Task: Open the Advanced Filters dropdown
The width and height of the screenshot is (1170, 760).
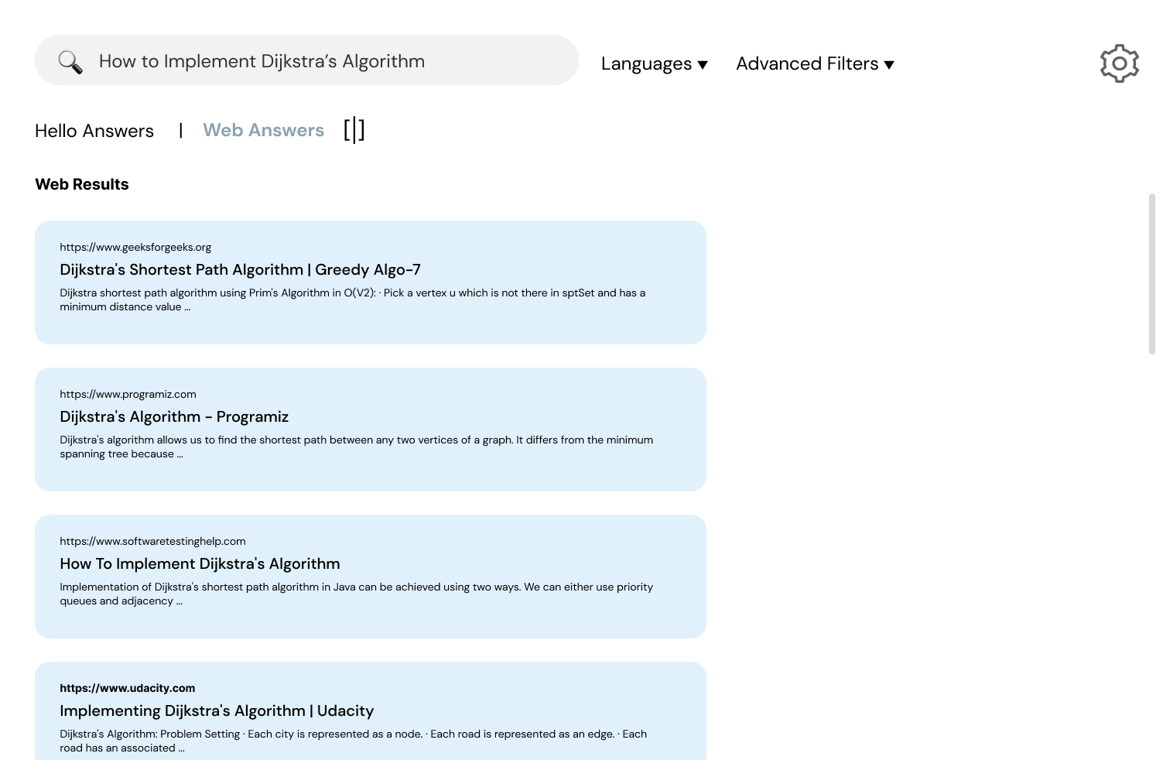Action: tap(815, 64)
